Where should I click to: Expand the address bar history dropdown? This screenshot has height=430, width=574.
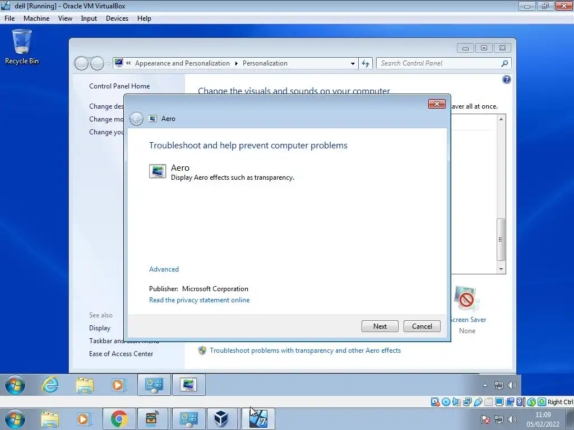(x=353, y=63)
